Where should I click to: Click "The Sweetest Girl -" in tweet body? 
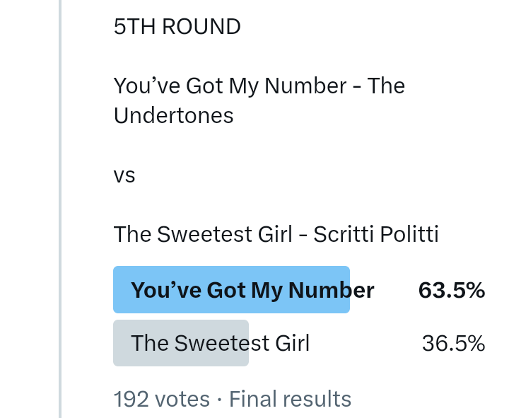[210, 234]
